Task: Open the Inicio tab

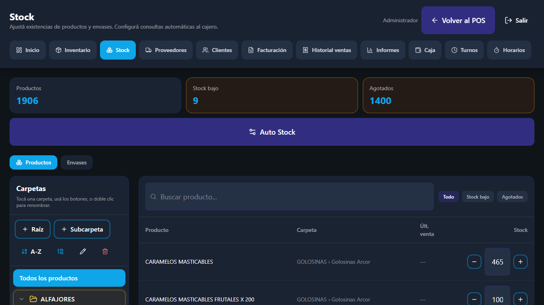Action: pos(27,50)
